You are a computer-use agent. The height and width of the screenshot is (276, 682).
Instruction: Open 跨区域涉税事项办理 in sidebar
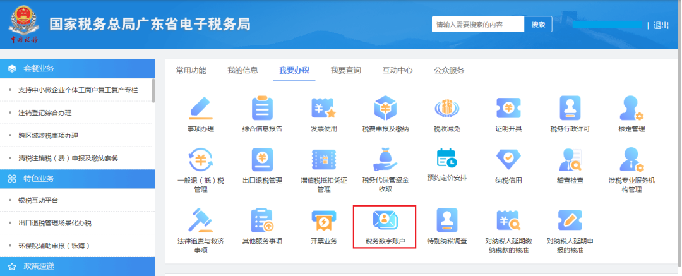[x=48, y=135]
